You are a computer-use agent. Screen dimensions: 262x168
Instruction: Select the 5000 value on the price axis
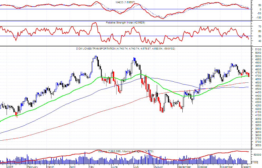(258, 56)
